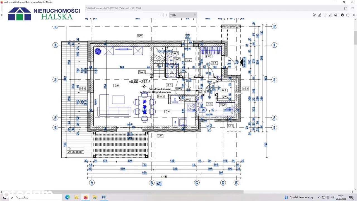The image size is (357, 201).
Task: Open the Firefox hamburger application menu
Action: pyautogui.click(x=353, y=8)
